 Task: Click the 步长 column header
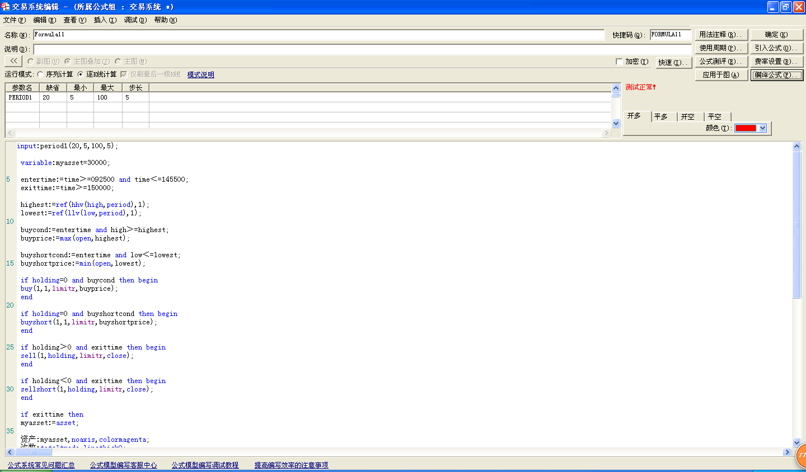pos(135,88)
